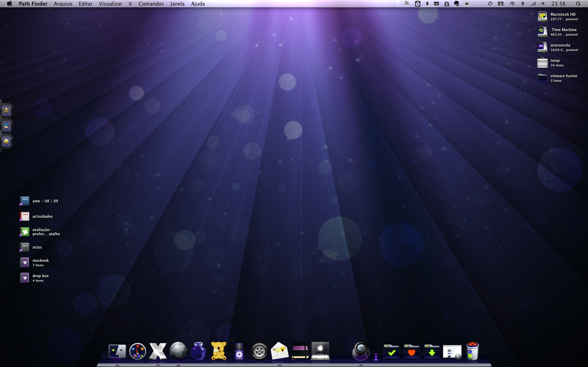Select the temp folder icon
The image size is (588, 367).
coord(542,63)
